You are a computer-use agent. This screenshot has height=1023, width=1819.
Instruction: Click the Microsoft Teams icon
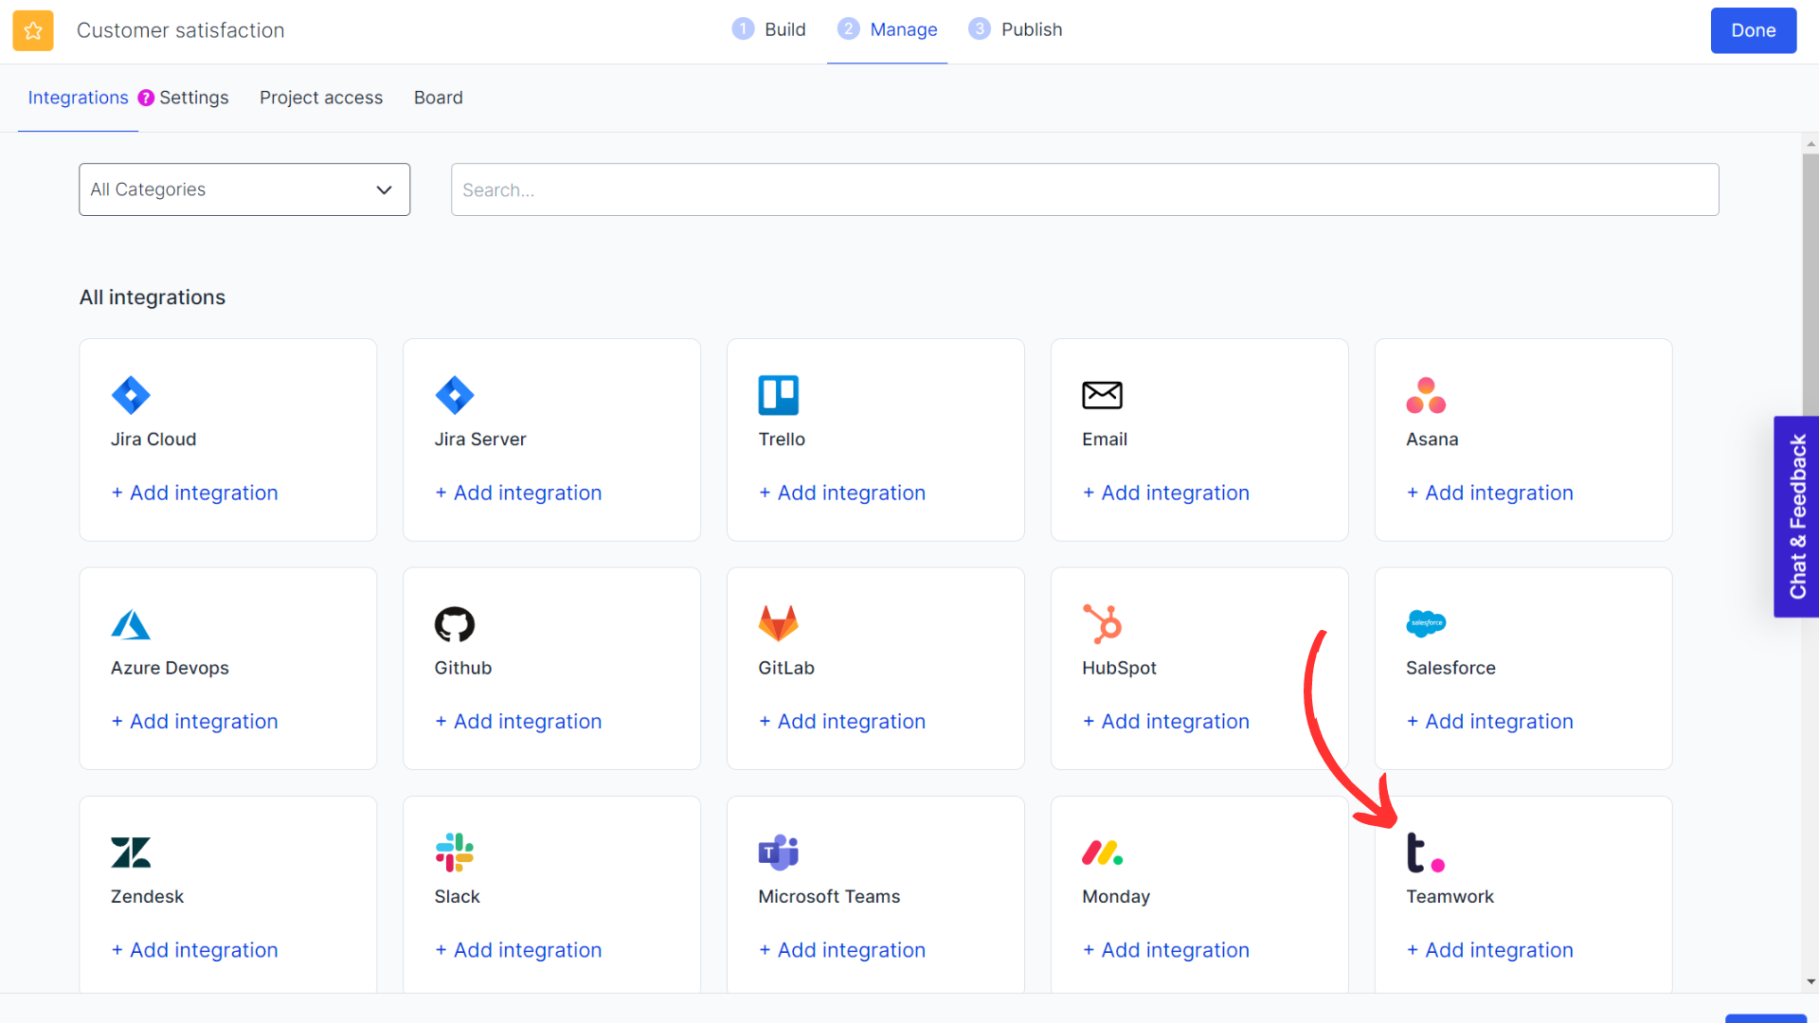(778, 852)
